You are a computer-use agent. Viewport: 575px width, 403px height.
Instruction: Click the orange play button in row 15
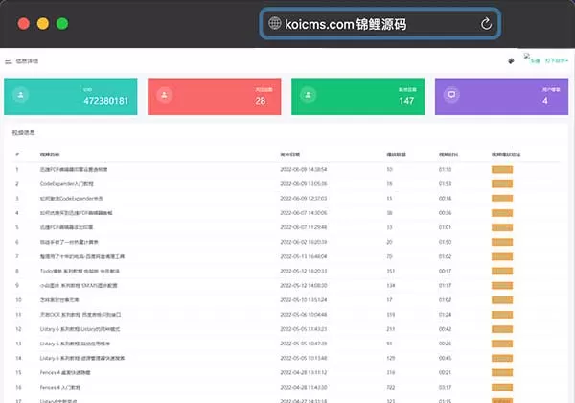(502, 373)
